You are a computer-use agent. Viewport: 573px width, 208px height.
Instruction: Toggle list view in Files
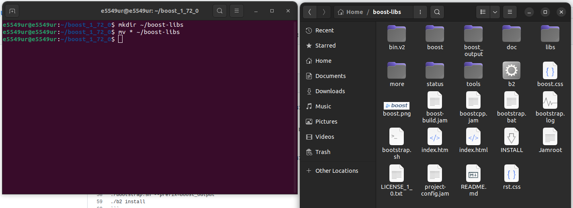[x=483, y=12]
